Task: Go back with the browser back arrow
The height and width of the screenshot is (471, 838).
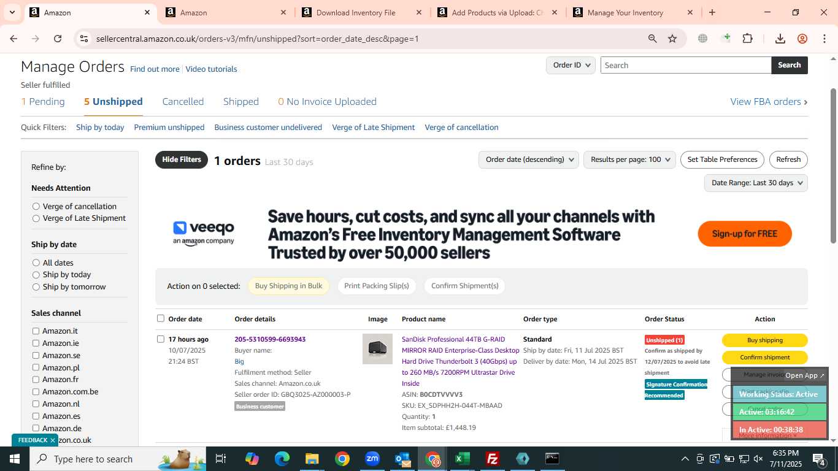Action: [13, 39]
